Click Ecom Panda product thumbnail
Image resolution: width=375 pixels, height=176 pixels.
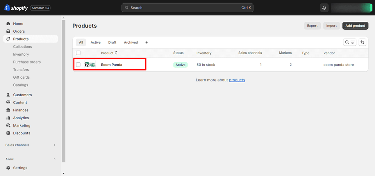point(90,64)
